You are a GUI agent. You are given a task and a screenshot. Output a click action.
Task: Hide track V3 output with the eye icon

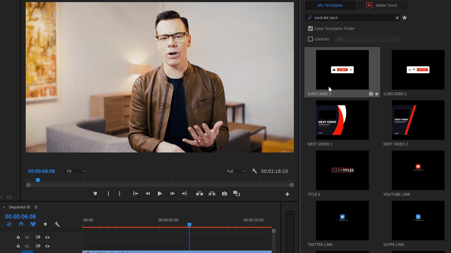(x=48, y=237)
